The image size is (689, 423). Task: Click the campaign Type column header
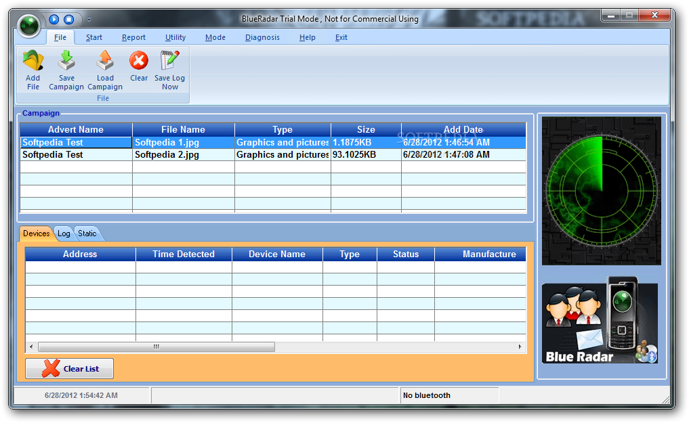coord(283,129)
